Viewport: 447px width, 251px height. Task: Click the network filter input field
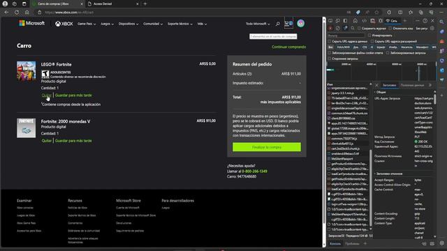pos(346,36)
